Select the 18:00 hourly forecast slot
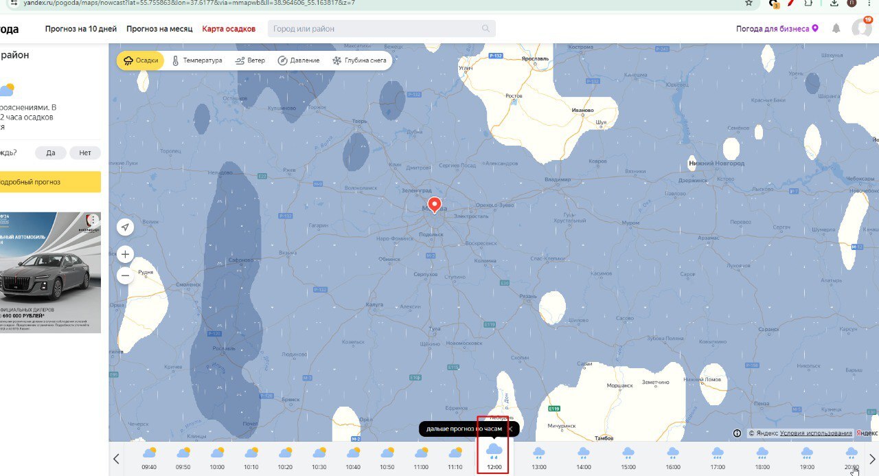Image resolution: width=879 pixels, height=476 pixels. click(x=762, y=458)
